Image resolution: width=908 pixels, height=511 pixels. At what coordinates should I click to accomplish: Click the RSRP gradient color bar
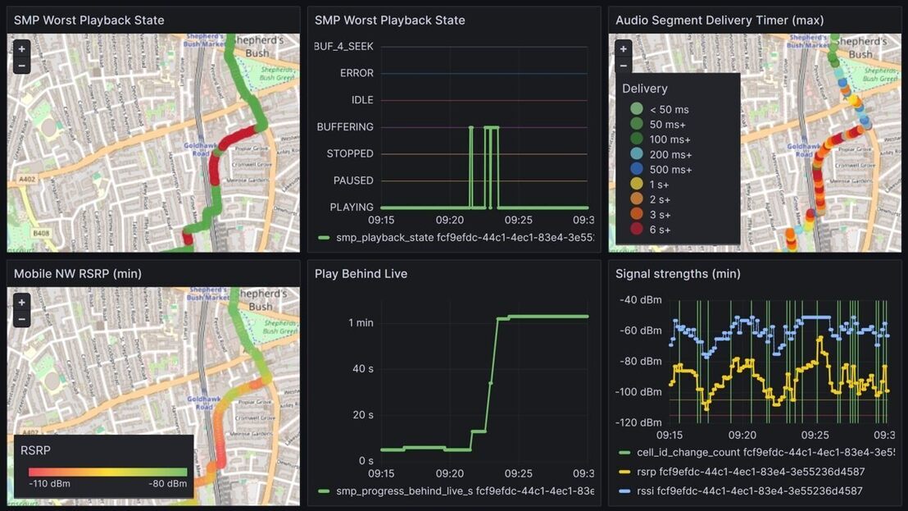coord(107,472)
